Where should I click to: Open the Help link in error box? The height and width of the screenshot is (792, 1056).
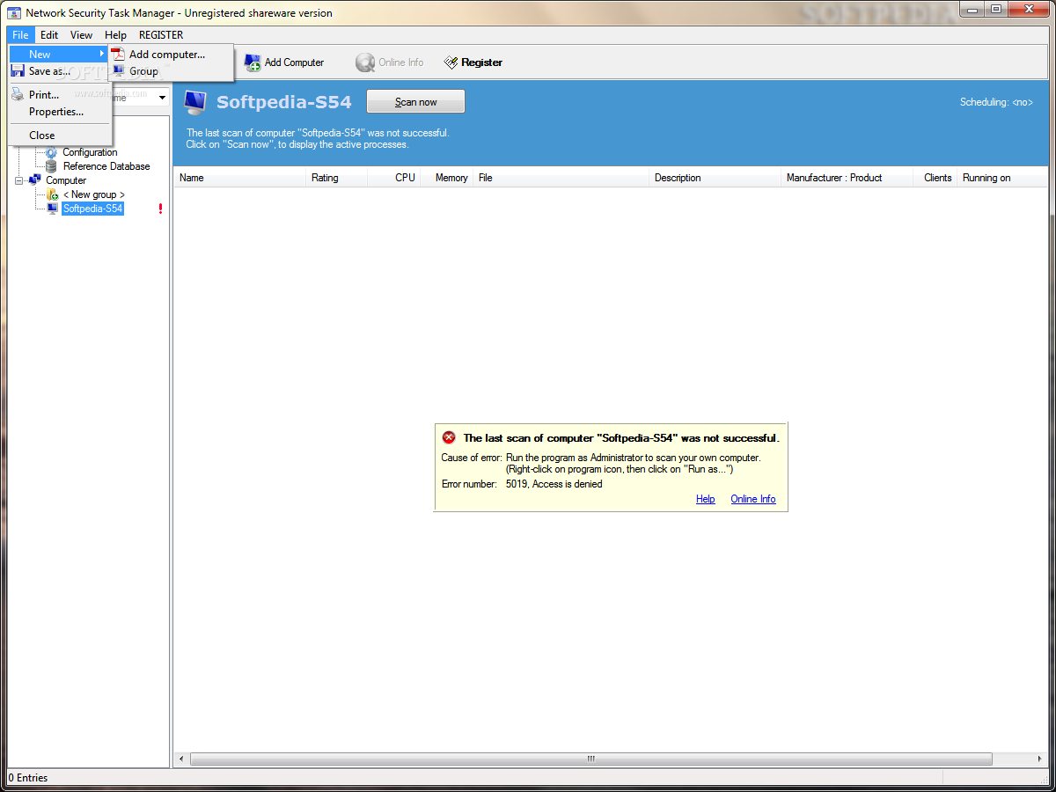[705, 499]
